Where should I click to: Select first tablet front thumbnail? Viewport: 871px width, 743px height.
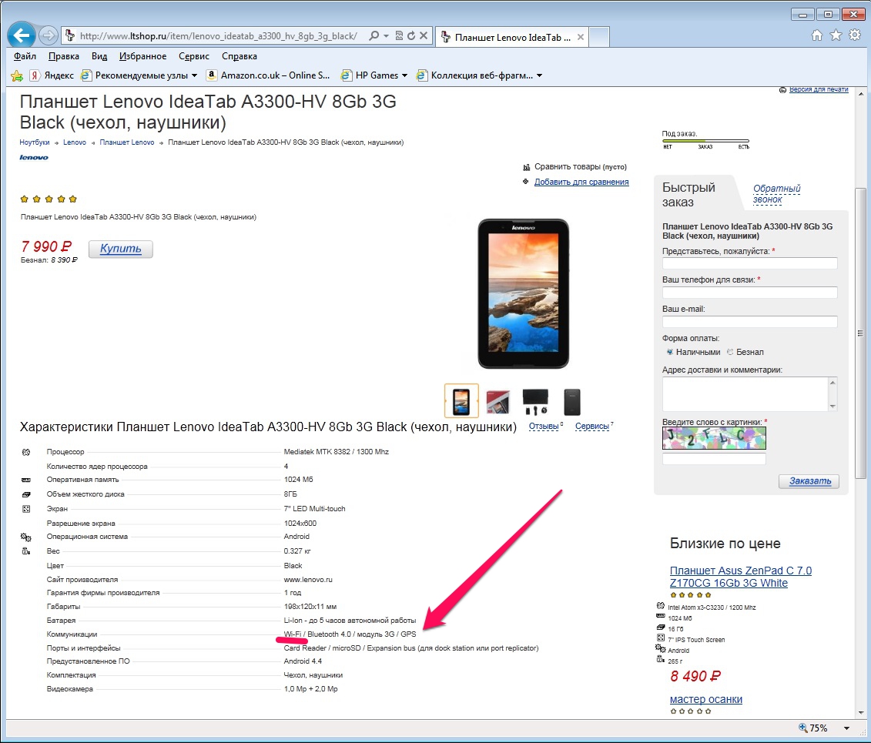click(461, 400)
